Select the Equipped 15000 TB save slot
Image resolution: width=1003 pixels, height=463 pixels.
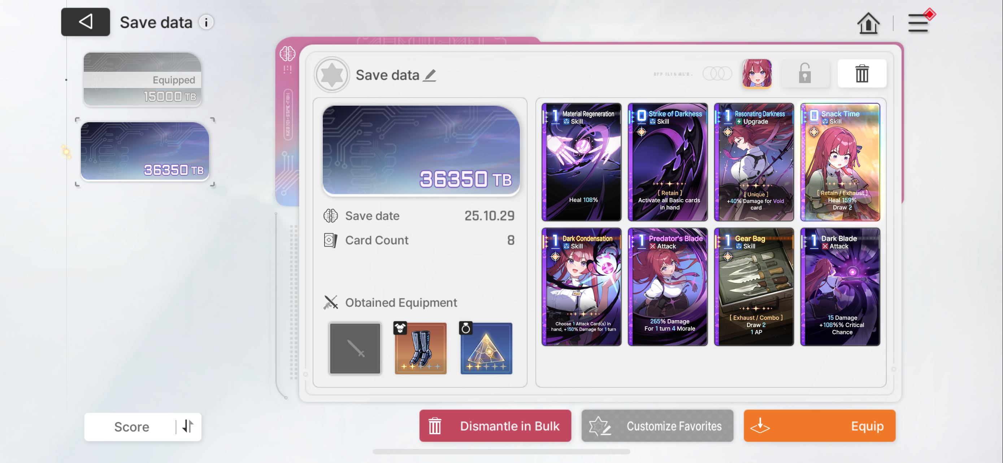(143, 79)
